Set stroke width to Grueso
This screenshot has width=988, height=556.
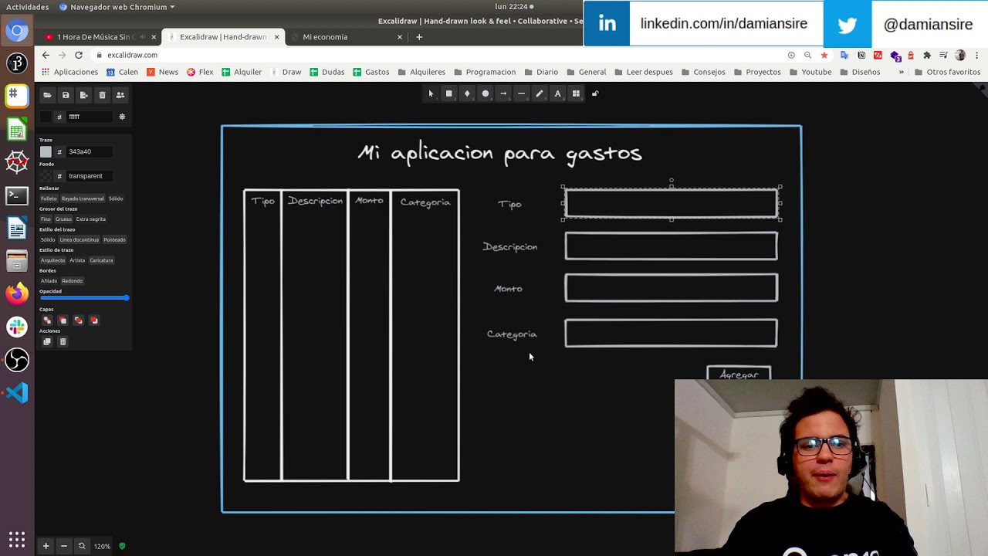(63, 219)
